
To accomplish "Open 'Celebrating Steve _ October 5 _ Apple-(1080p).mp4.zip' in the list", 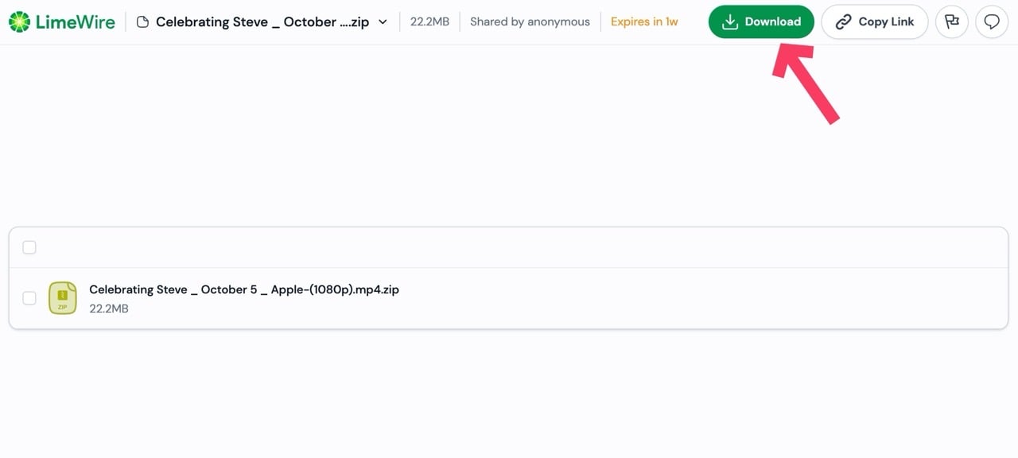I will click(x=243, y=289).
